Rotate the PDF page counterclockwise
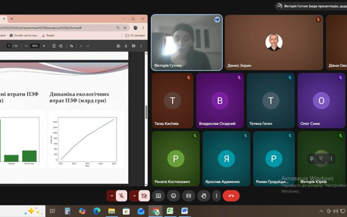Screen dimensions: 347x217 61,46
